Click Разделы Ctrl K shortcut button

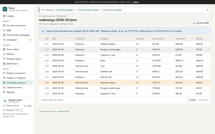pos(13,110)
